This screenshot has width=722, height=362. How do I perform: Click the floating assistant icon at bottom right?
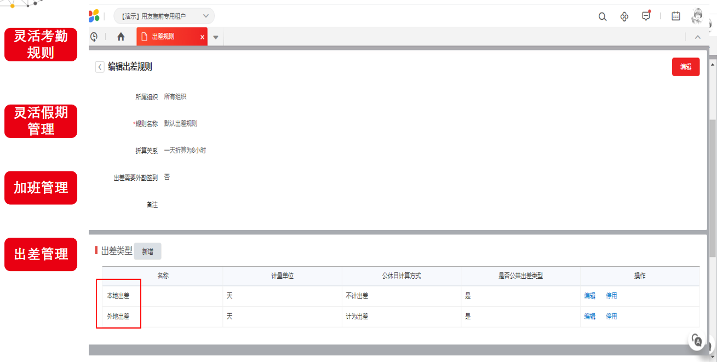[x=697, y=340]
